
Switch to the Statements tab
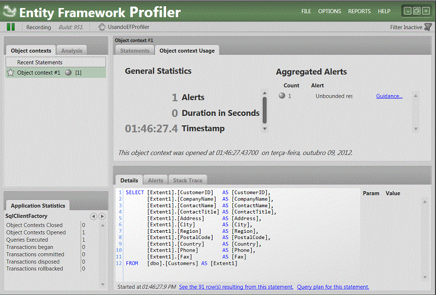[135, 51]
